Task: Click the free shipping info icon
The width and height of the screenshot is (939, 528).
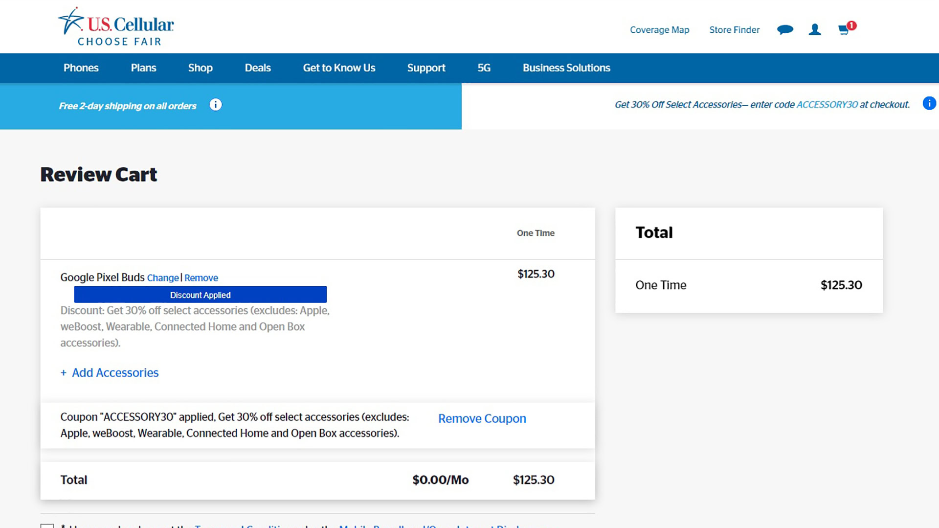Action: pyautogui.click(x=216, y=105)
